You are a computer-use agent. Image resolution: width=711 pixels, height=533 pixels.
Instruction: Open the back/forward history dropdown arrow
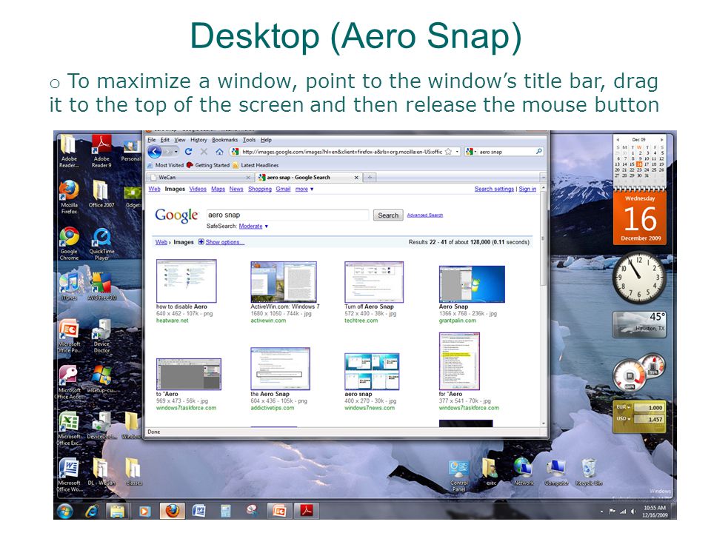click(x=177, y=152)
